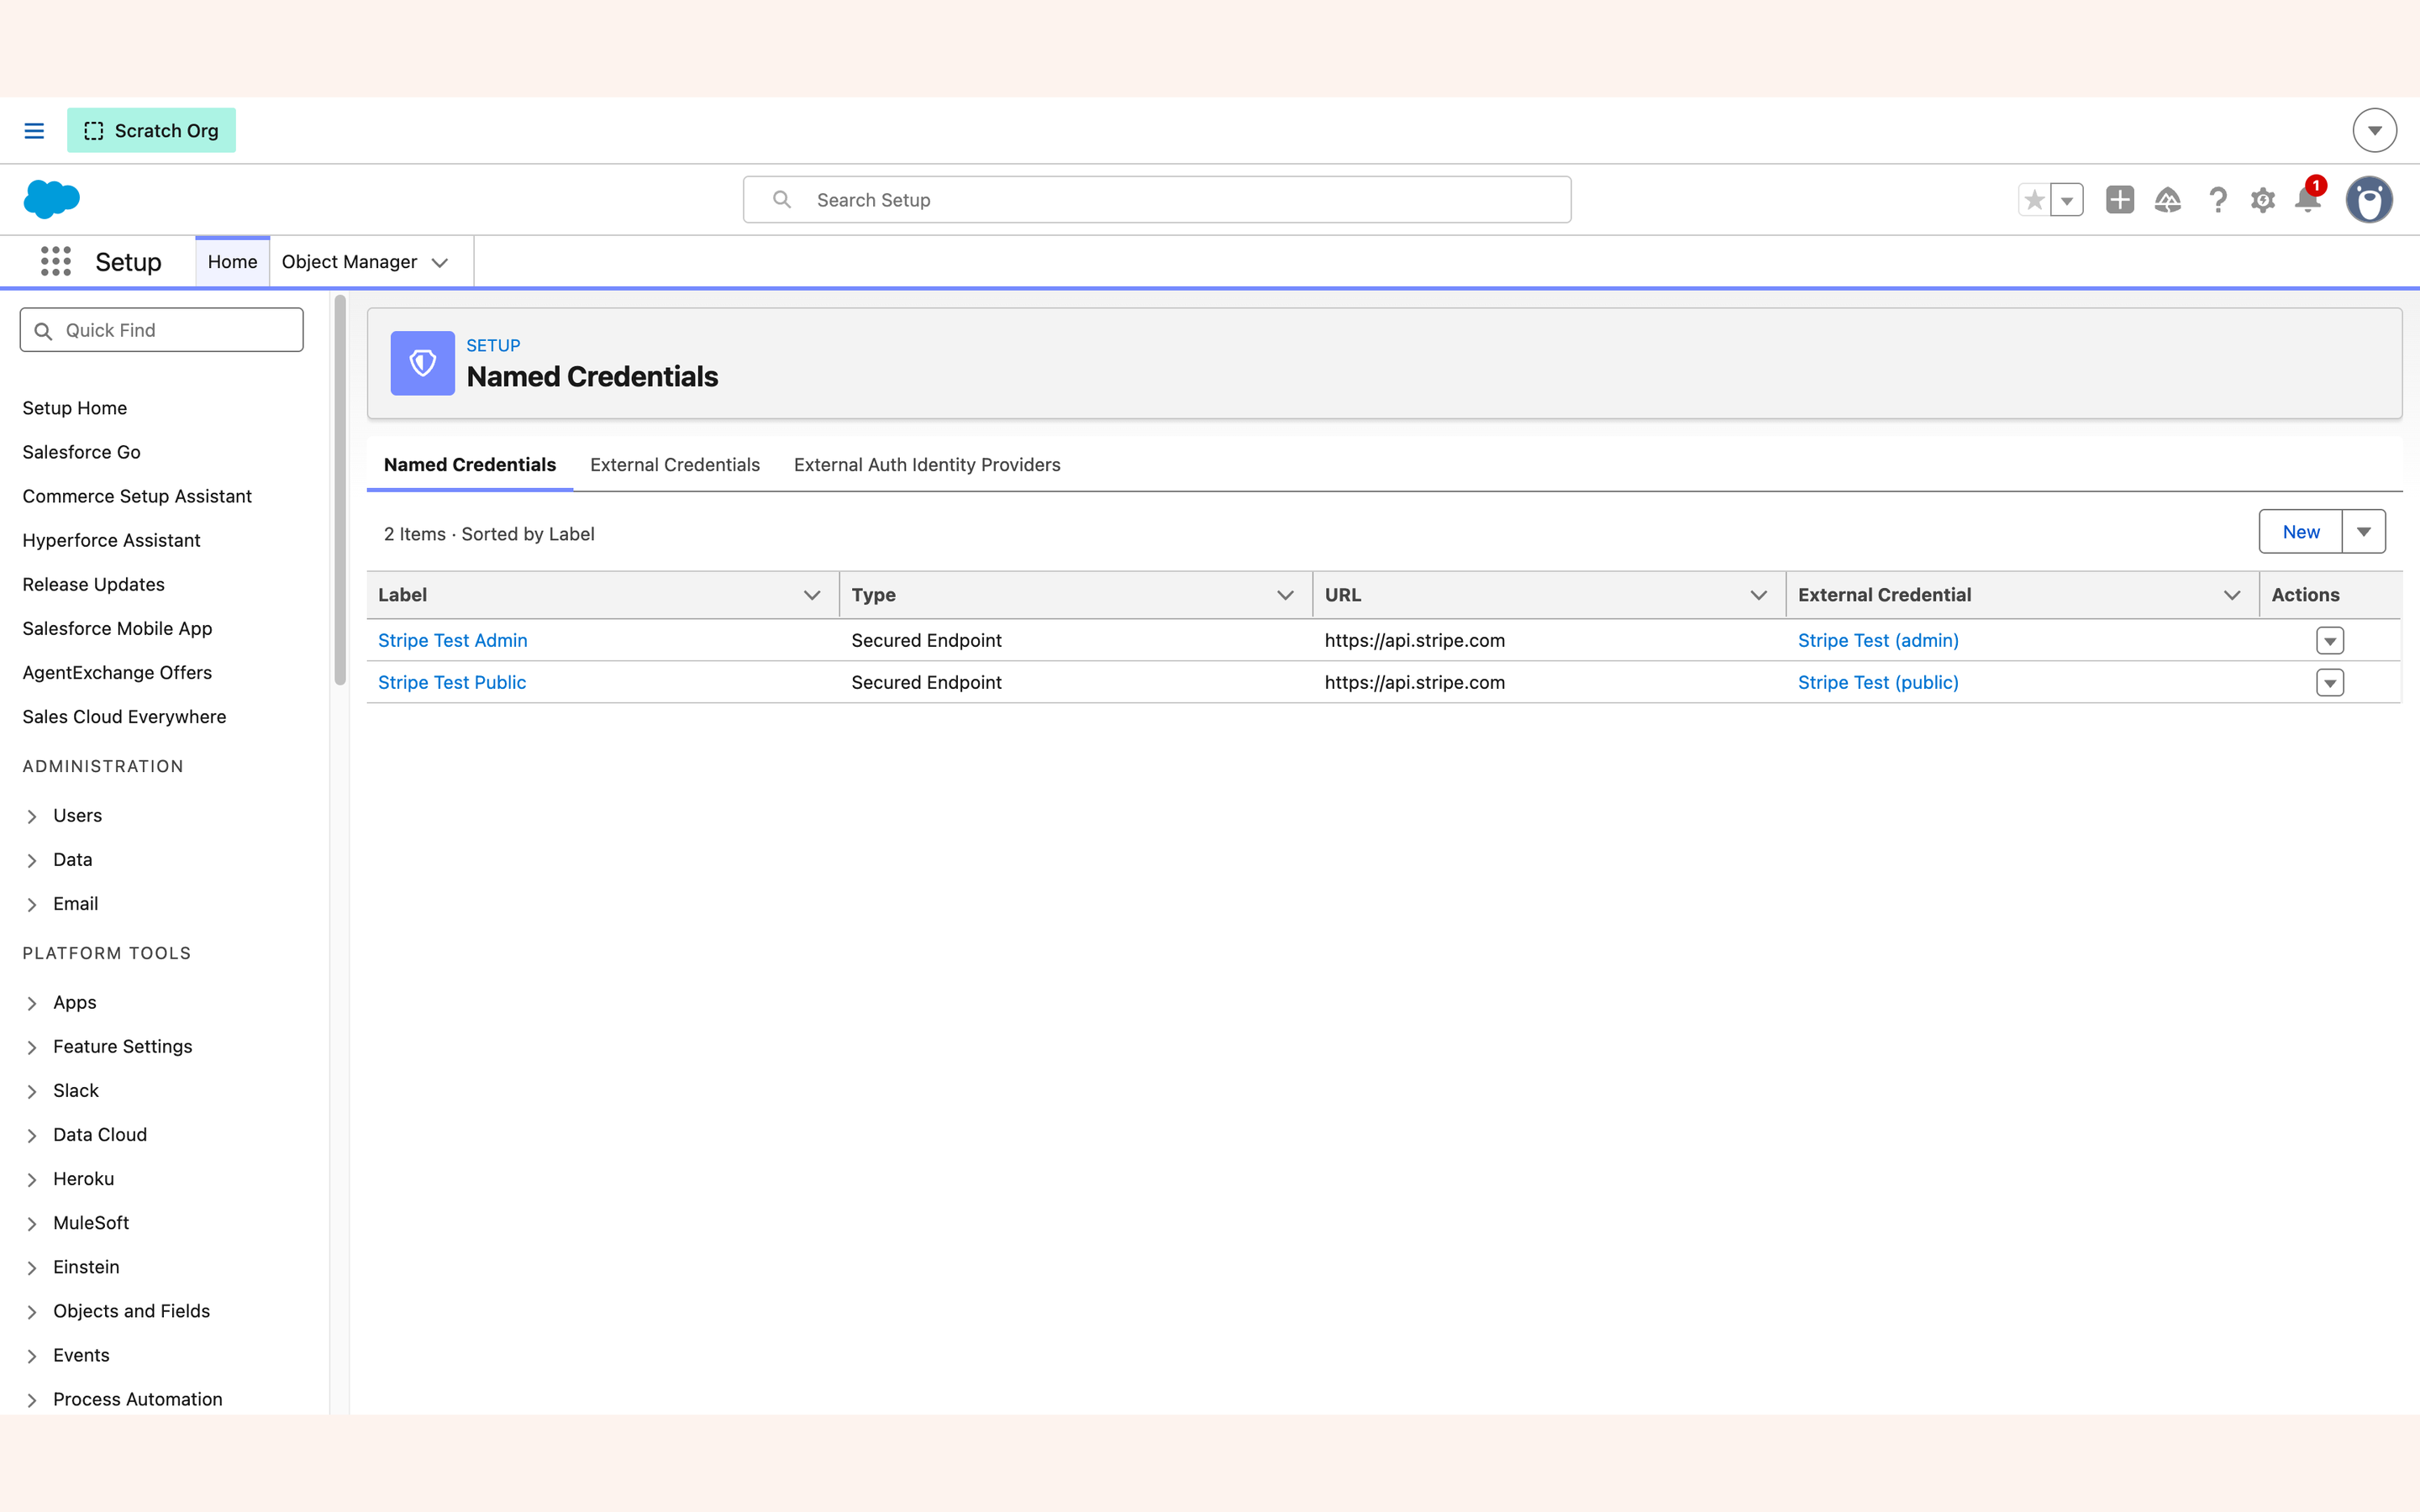Focus the Search Setup field
This screenshot has height=1512, width=2420.
pyautogui.click(x=1157, y=200)
